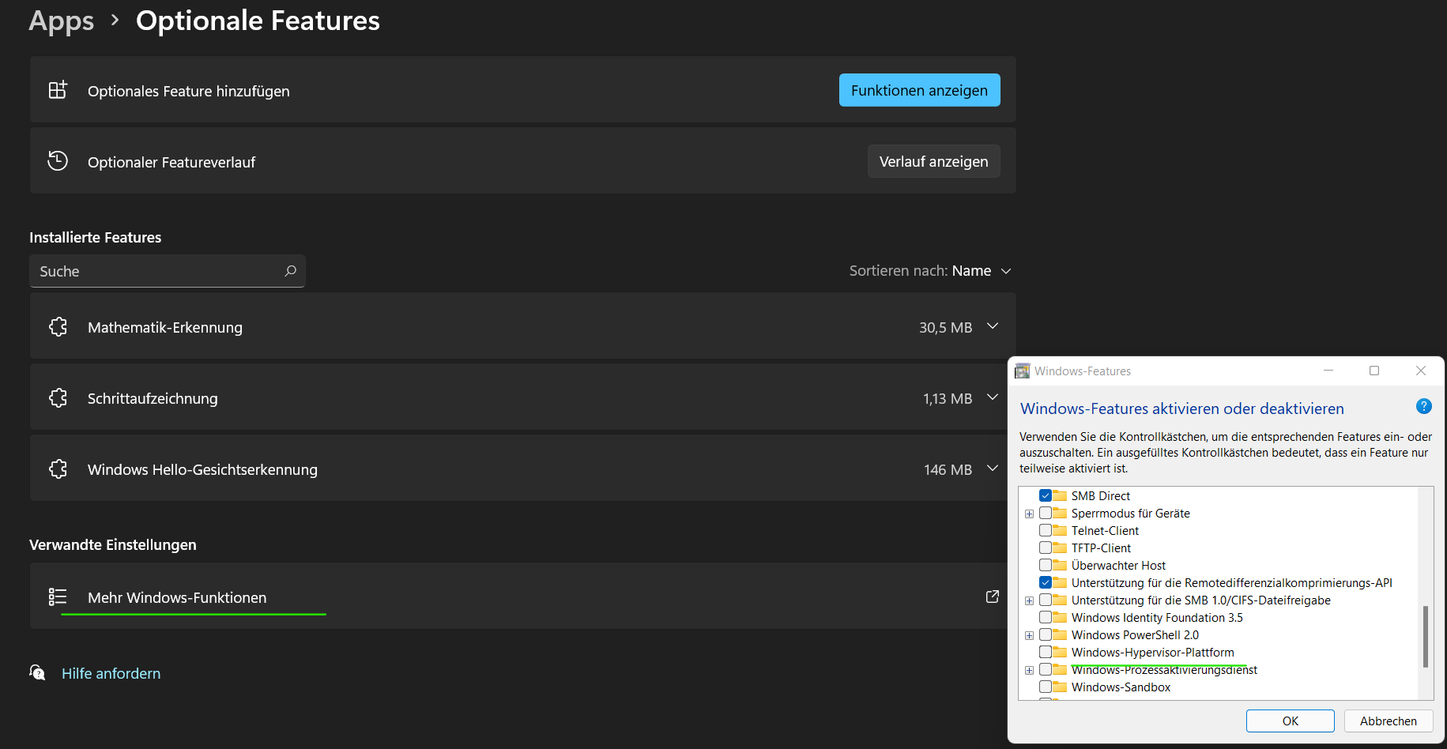
Task: Click the Mehr Windows-Funktionen list icon
Action: coord(58,597)
